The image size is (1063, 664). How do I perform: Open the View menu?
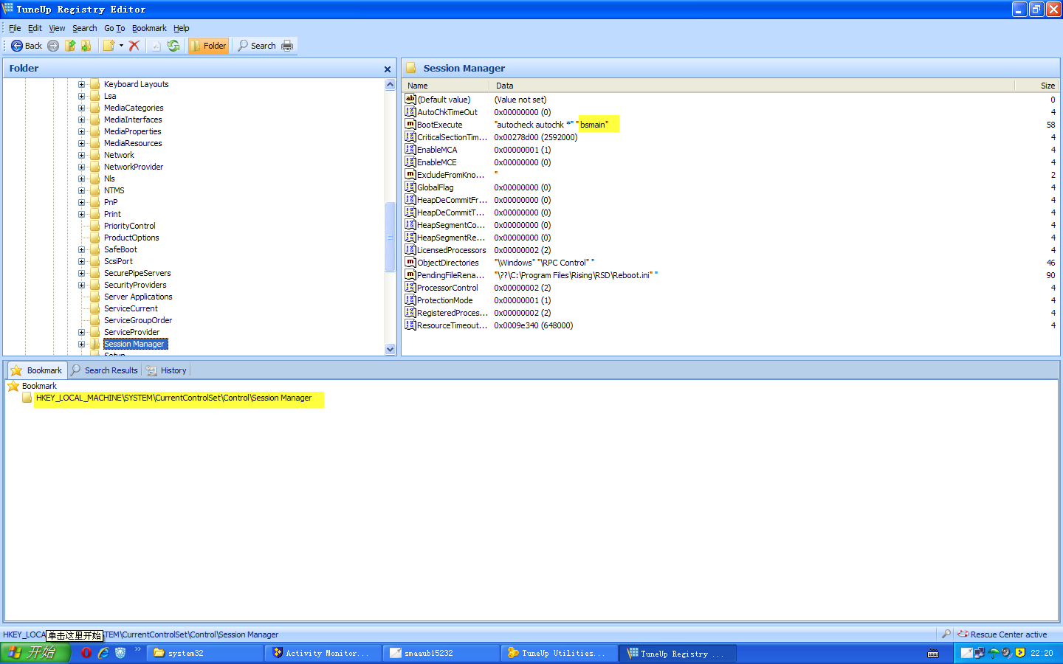tap(57, 28)
